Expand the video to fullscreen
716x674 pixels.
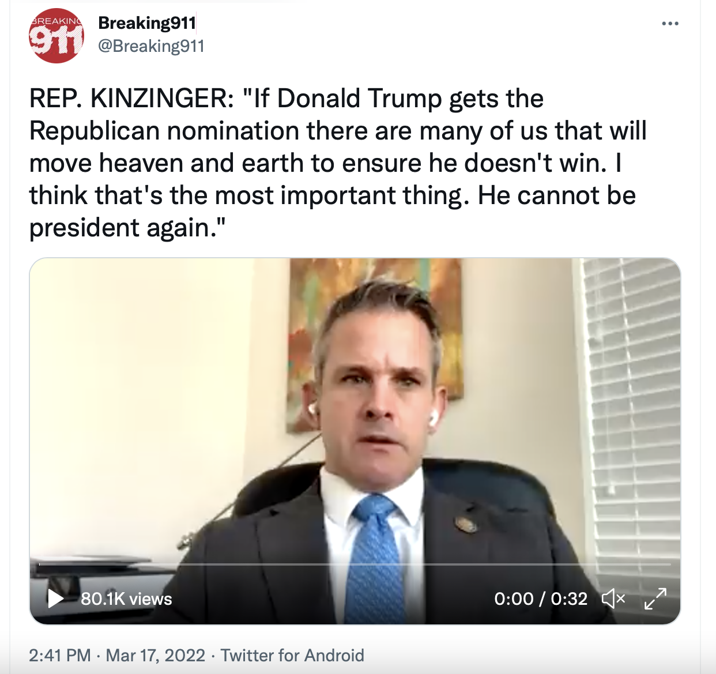point(655,599)
